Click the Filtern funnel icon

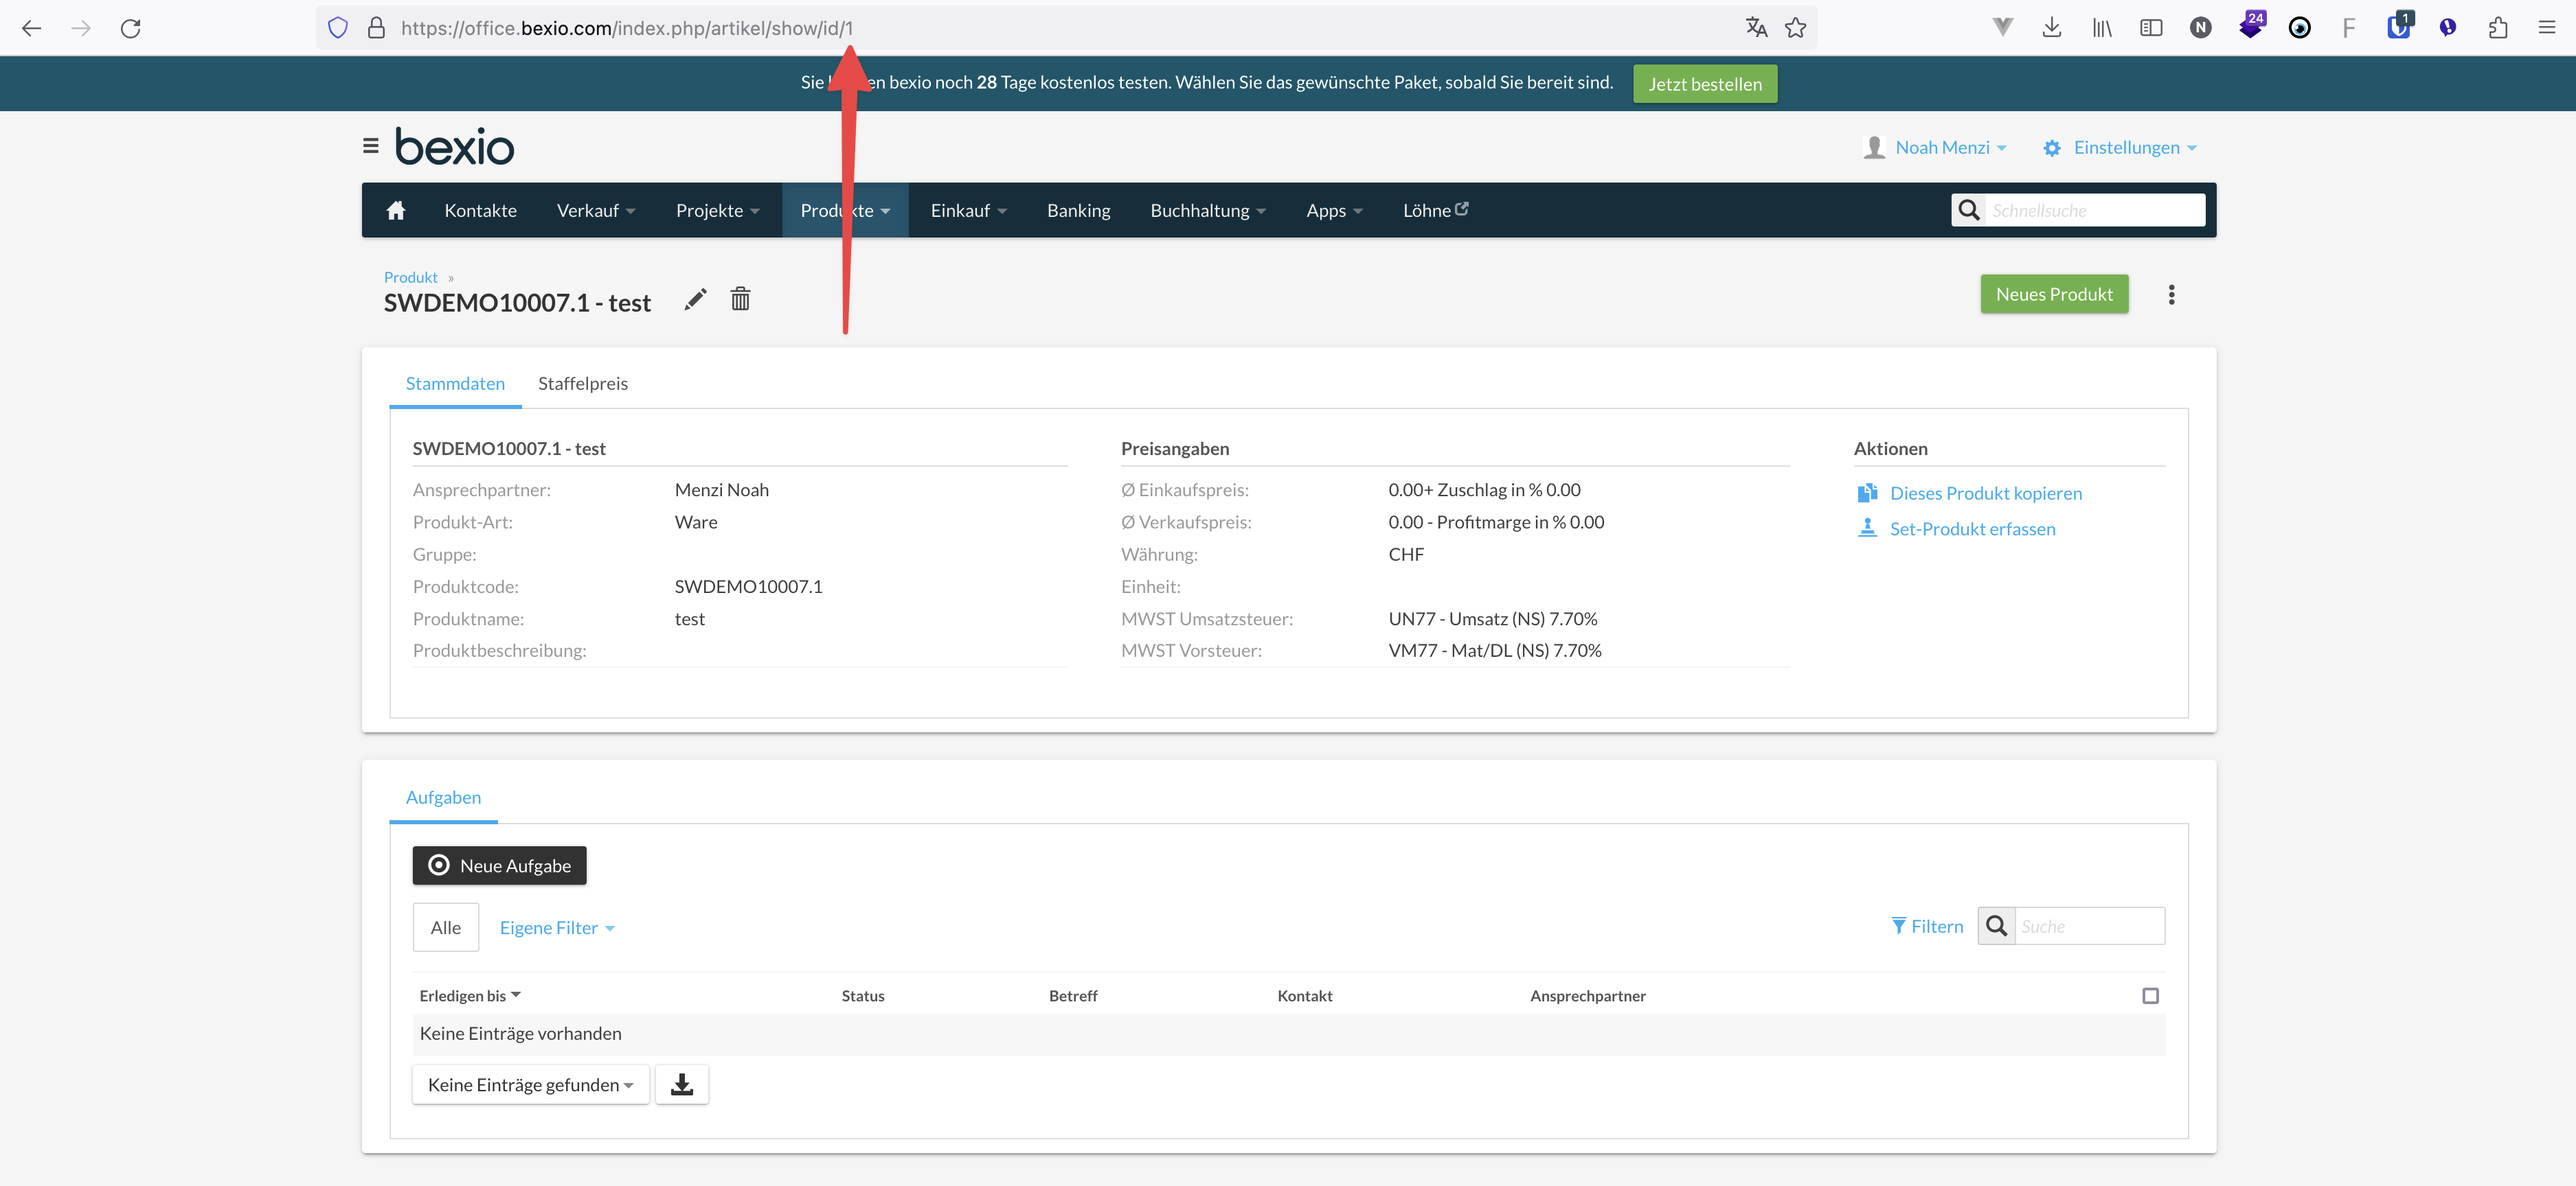click(x=1898, y=925)
